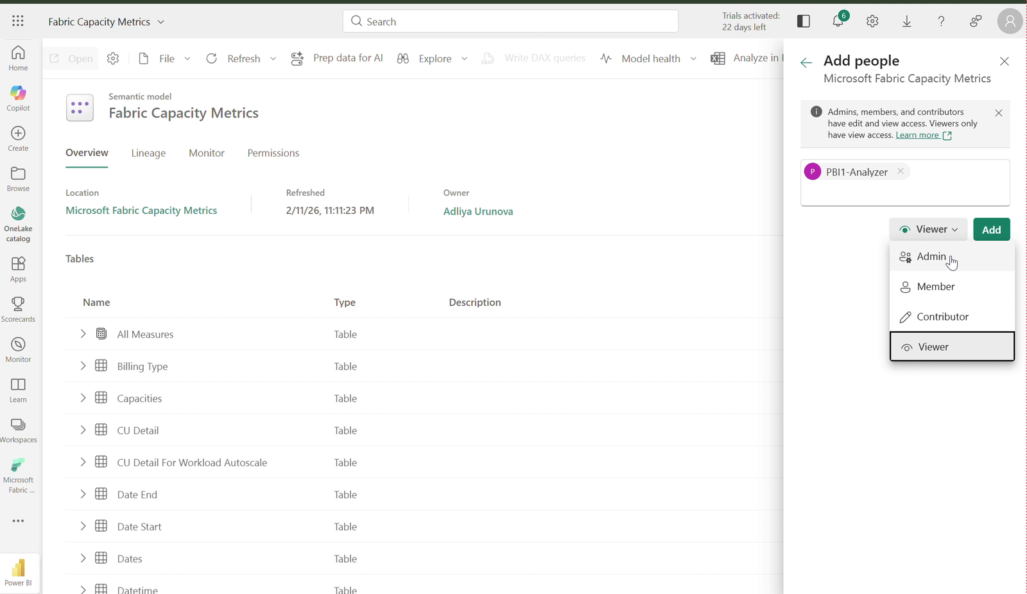The image size is (1027, 594).
Task: Expand the Billing Type table row
Action: click(x=83, y=365)
